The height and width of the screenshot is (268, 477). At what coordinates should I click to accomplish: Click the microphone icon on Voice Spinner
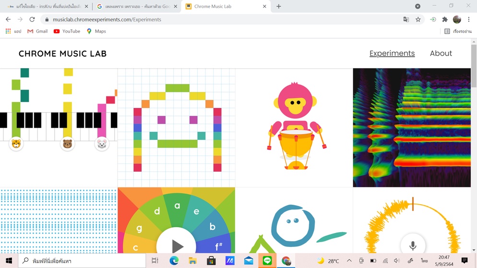tap(412, 245)
